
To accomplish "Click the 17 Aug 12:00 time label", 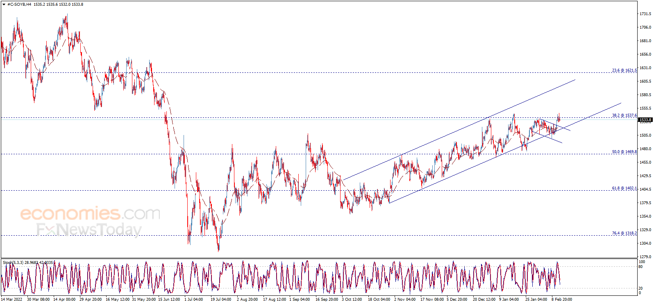I will [275, 299].
